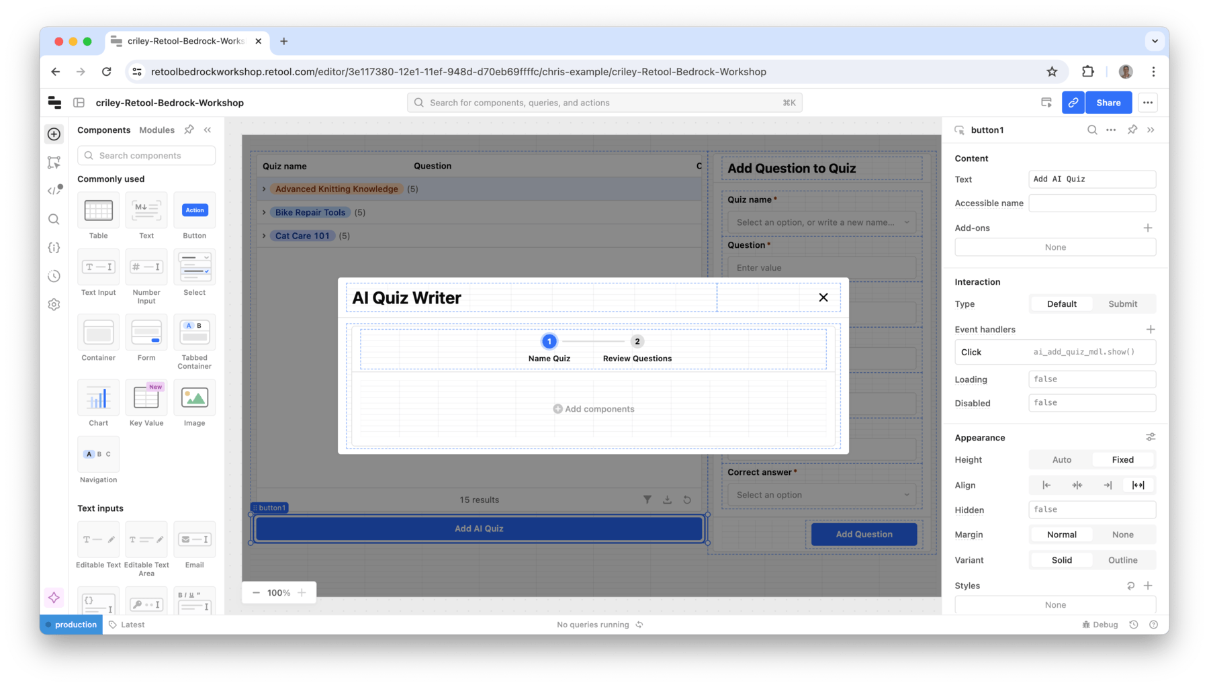Open the AI sparkle icon at sidebar bottom
This screenshot has height=687, width=1209.
[54, 598]
